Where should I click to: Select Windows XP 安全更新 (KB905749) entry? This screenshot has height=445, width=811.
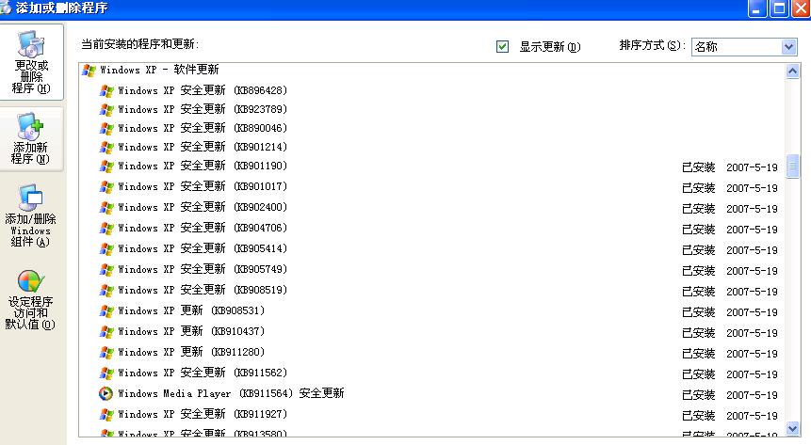203,269
